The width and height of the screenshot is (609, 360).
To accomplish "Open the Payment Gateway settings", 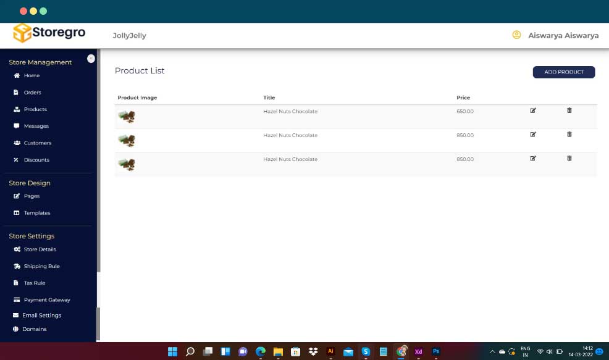I will pos(47,300).
